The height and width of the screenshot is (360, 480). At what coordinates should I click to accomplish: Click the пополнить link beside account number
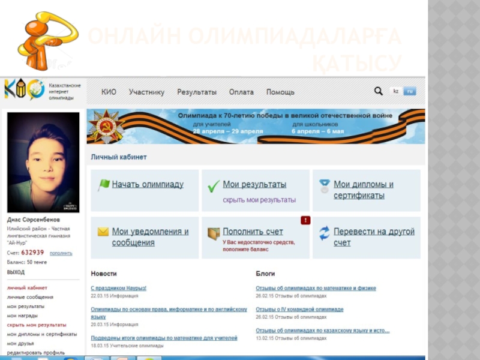click(61, 253)
